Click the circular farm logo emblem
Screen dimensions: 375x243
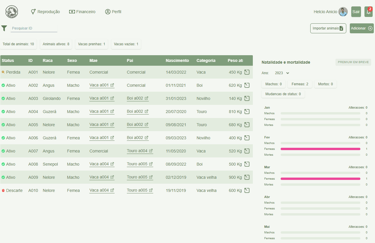(x=11, y=12)
